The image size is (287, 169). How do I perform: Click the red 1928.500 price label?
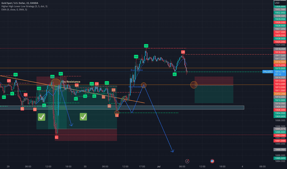(x=280, y=22)
